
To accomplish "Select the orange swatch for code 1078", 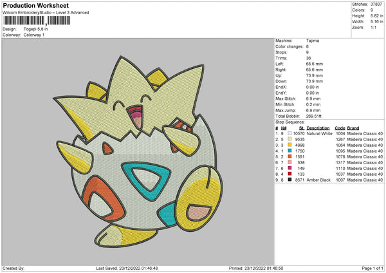I will click(x=289, y=156).
